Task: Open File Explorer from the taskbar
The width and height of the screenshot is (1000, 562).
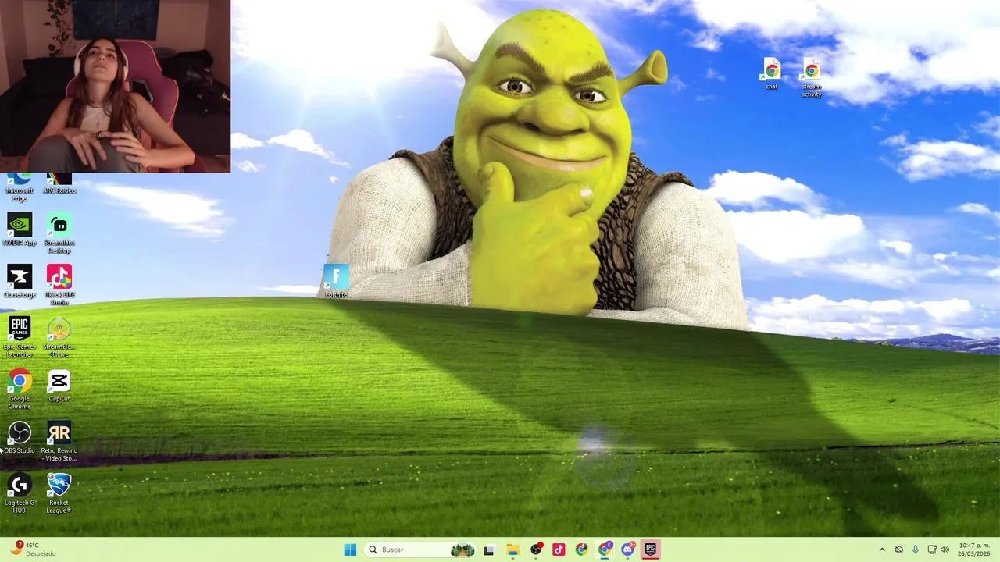Action: pyautogui.click(x=512, y=550)
